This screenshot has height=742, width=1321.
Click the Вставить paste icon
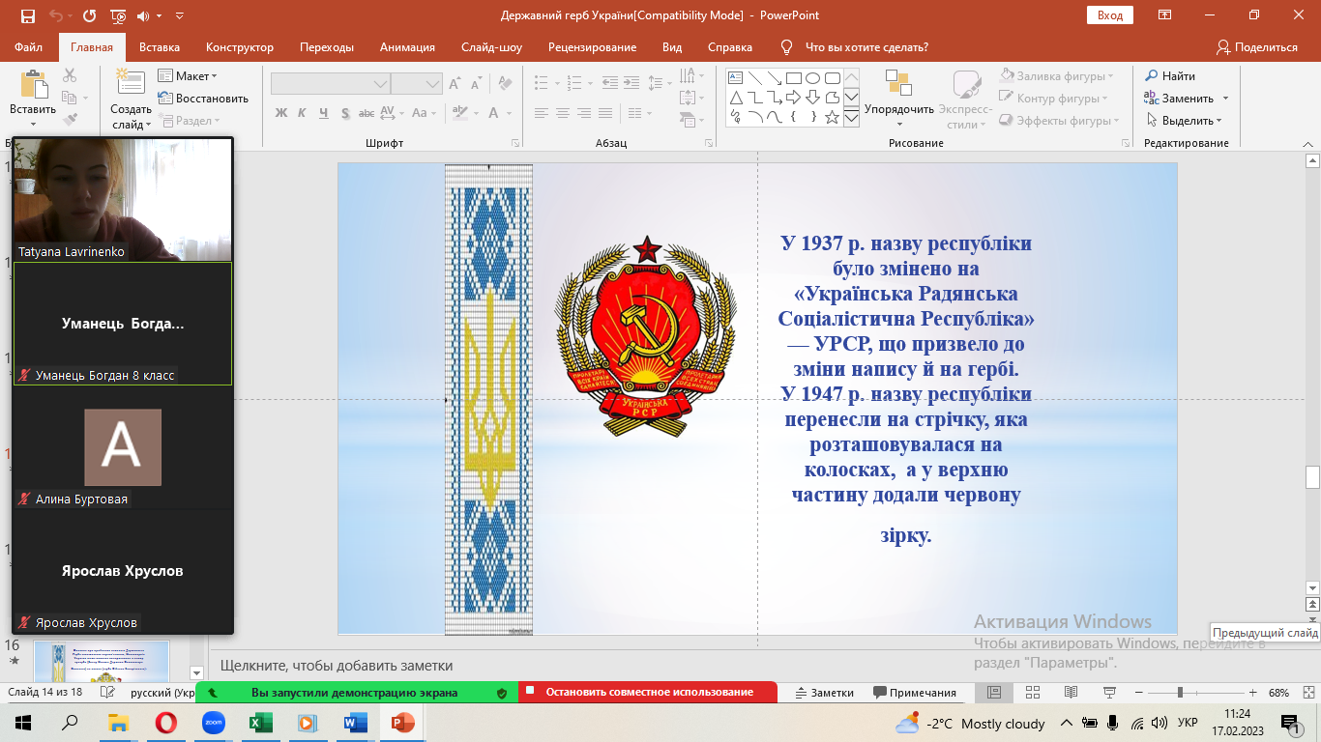34,84
